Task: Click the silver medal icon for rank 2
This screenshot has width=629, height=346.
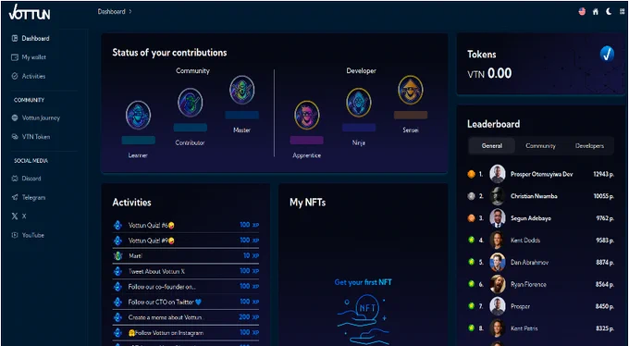Action: (472, 196)
